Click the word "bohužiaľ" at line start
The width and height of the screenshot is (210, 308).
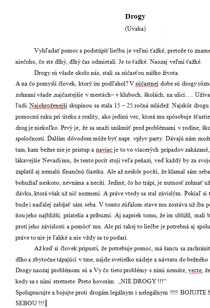(27, 183)
